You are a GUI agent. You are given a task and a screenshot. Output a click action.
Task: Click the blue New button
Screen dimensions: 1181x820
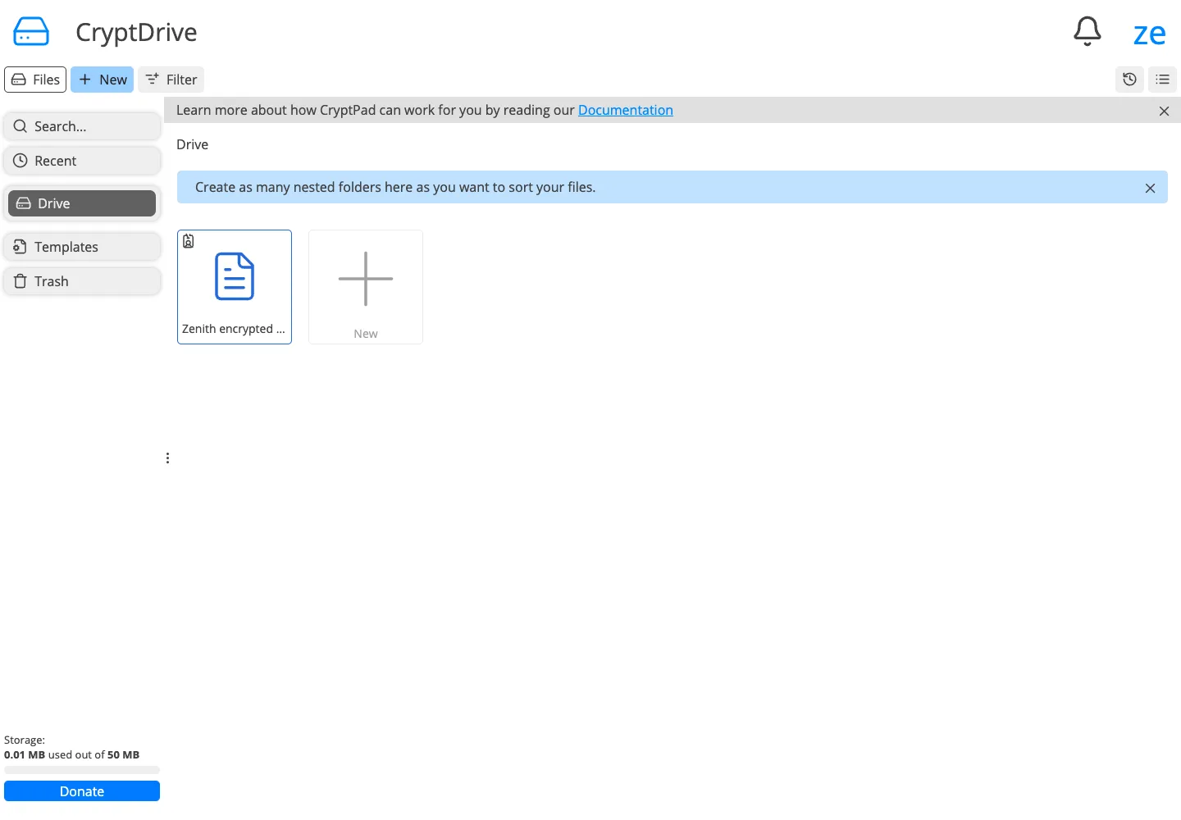point(103,80)
